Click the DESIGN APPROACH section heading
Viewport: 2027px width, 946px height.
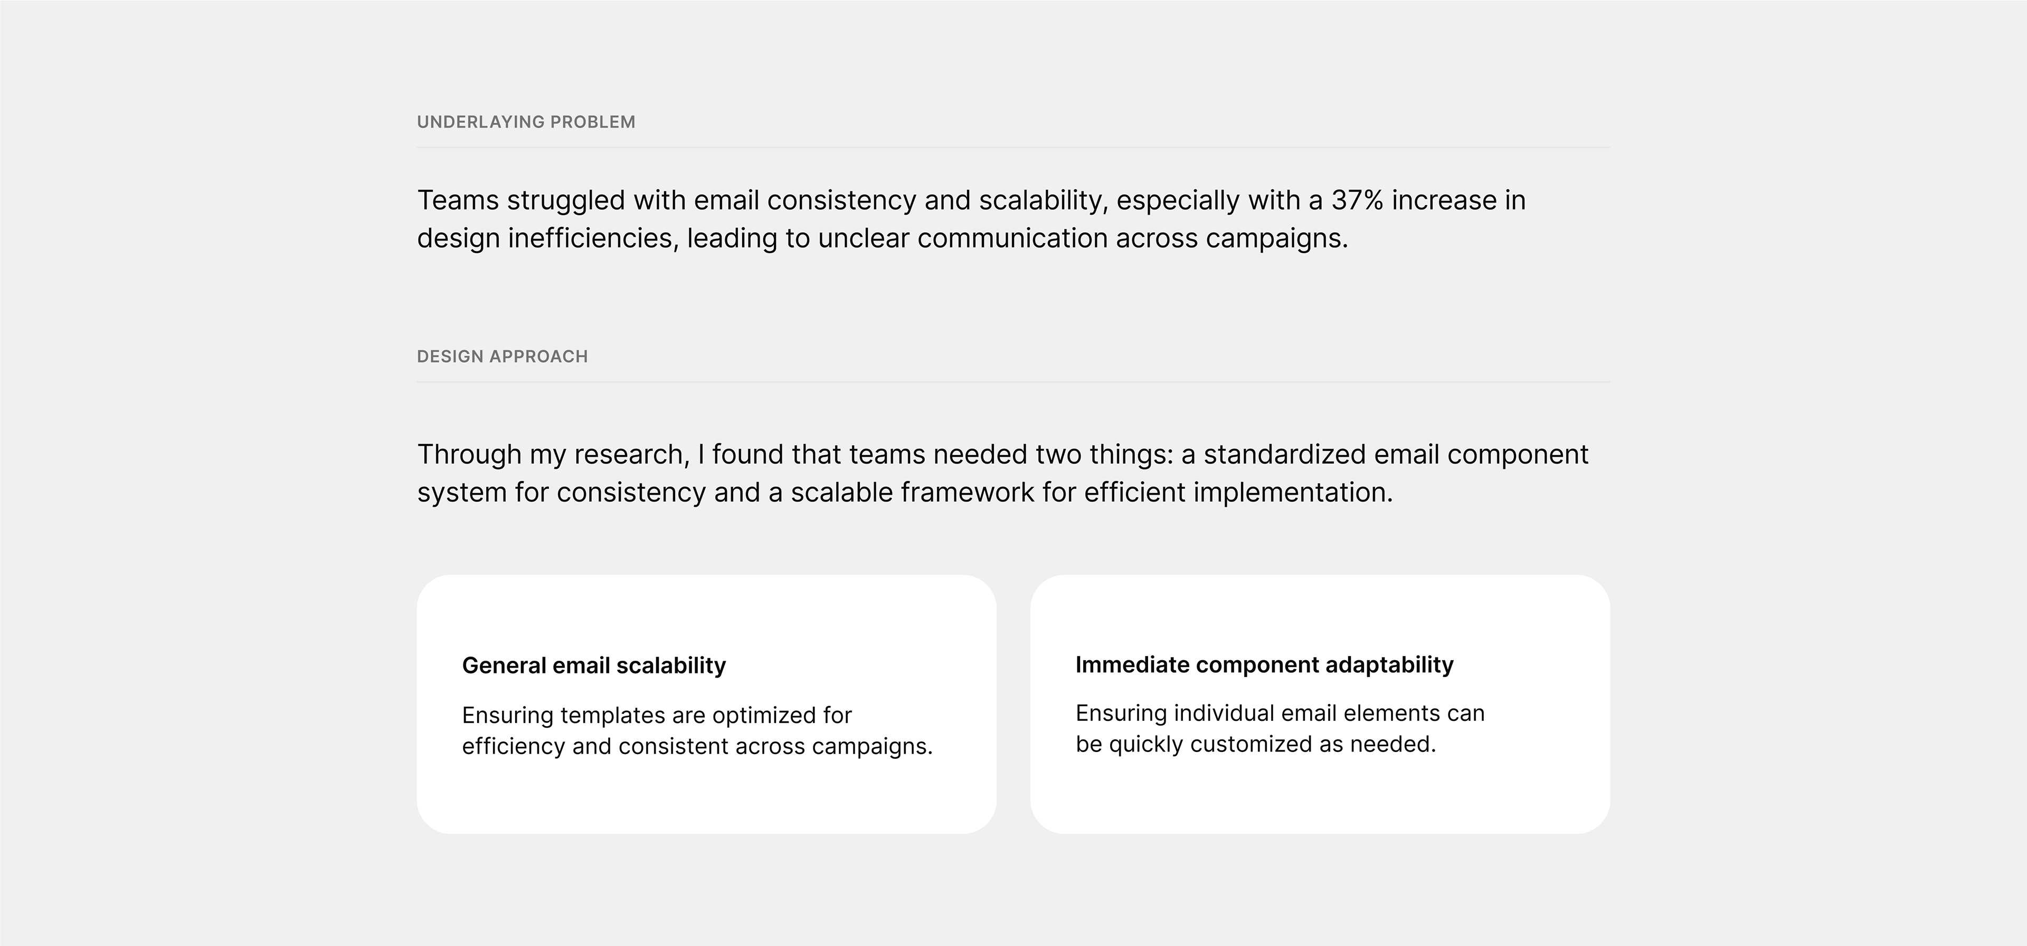point(502,356)
